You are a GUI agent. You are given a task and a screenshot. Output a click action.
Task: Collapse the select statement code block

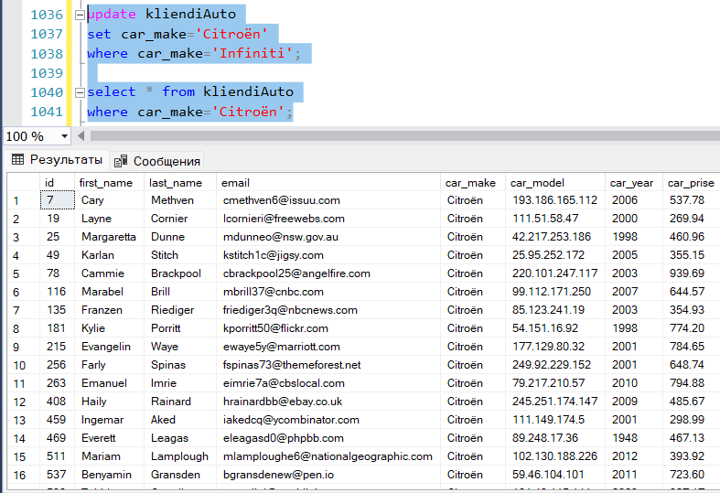coord(80,92)
